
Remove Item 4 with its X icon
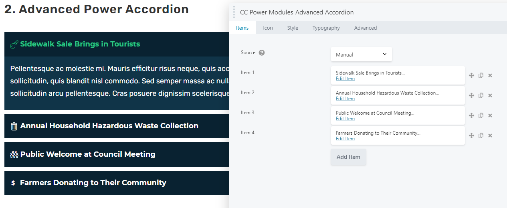click(490, 135)
